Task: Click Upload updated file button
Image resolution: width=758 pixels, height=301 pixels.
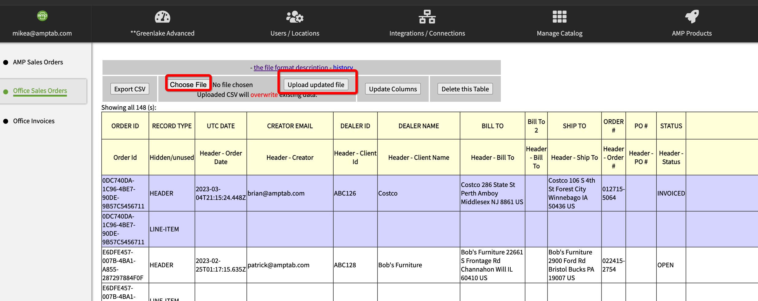Action: coord(316,85)
